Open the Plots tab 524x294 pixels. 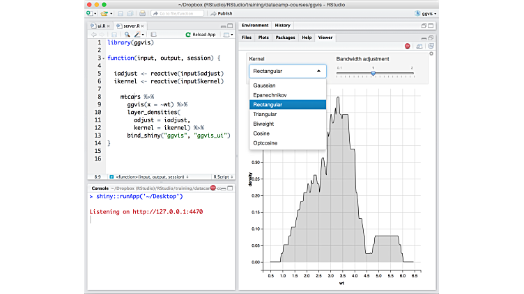263,37
